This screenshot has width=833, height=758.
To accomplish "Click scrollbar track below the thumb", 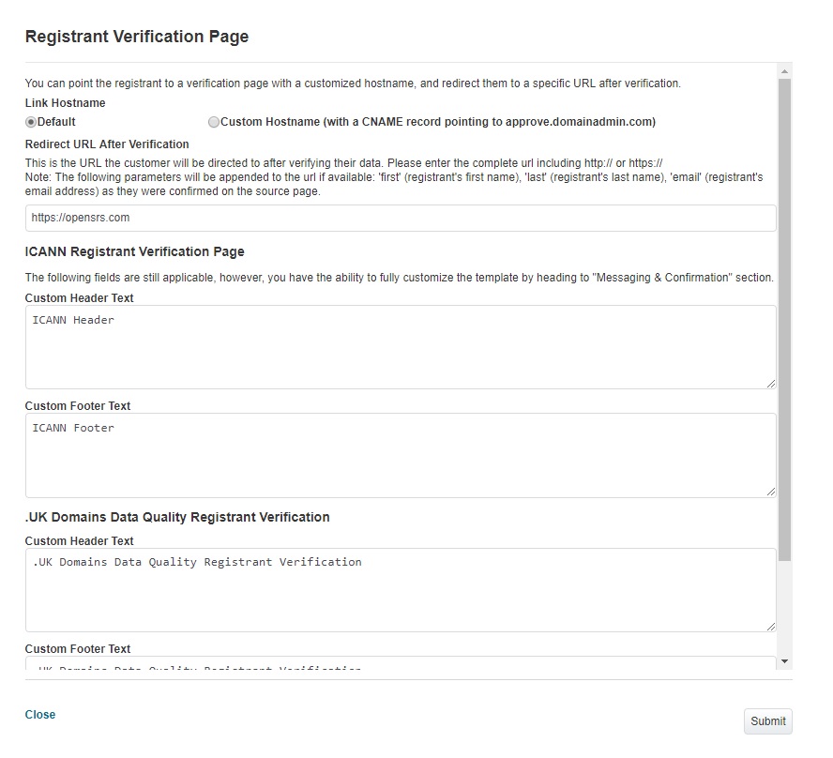I will (x=784, y=608).
